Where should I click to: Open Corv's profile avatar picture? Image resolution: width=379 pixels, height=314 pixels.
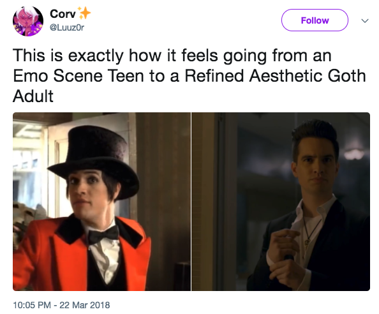point(28,21)
